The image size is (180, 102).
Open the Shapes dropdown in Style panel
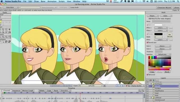(153, 16)
